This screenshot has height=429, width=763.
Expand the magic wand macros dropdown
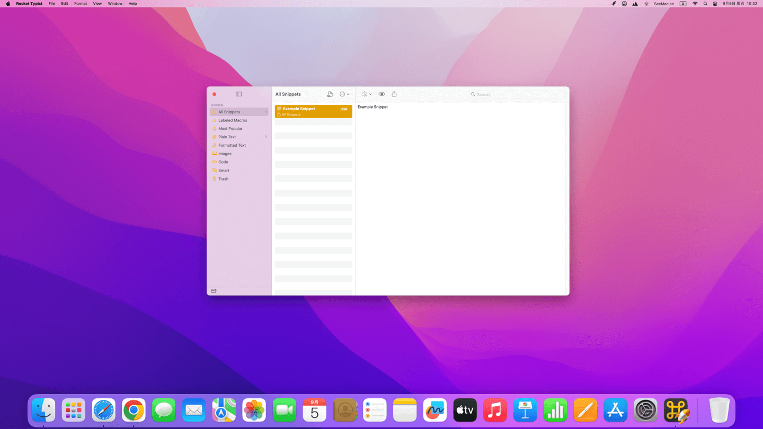point(366,94)
